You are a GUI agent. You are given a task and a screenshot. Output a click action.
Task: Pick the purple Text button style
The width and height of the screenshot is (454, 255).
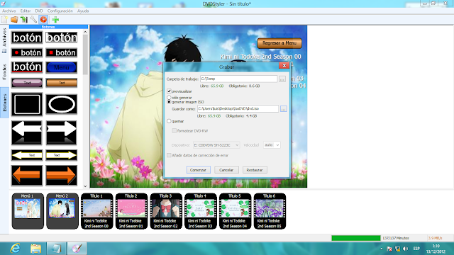click(x=27, y=83)
